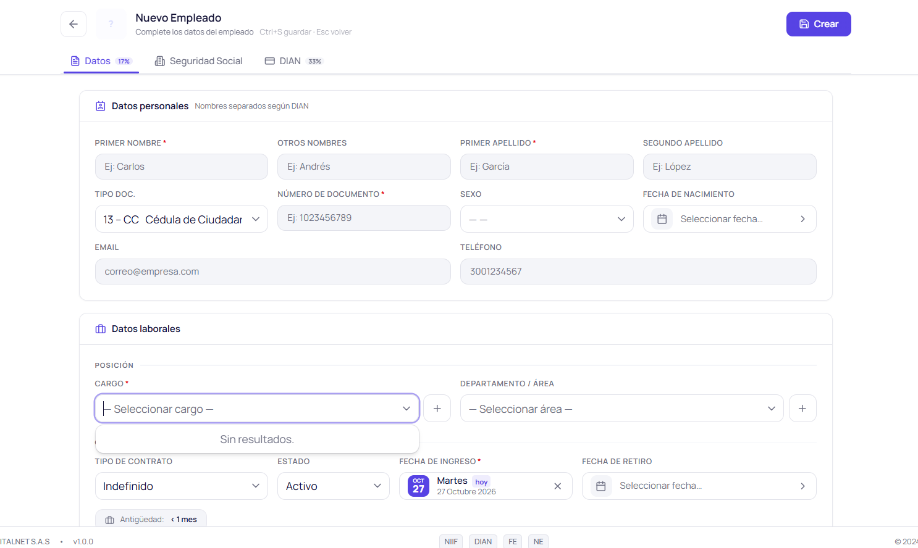The image size is (918, 548).
Task: Click the calendar icon in Fecha de Retiro
Action: pos(601,486)
